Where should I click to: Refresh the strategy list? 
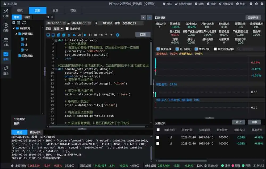24,23
